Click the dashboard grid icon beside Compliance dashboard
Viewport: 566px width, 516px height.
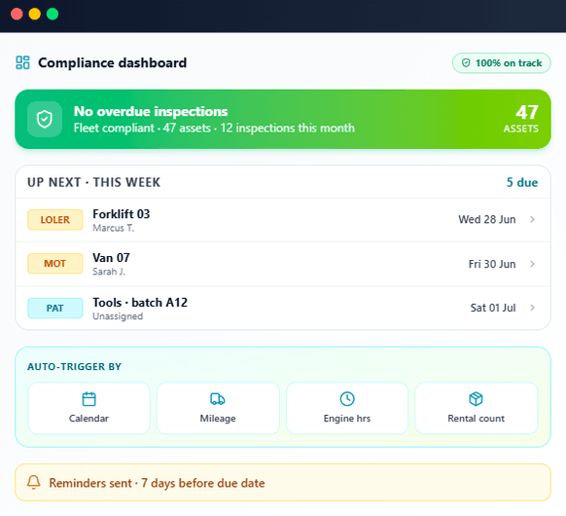coord(22,62)
